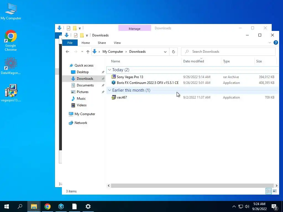Select the Boris FX Continuum 2022.5 OFX file

click(x=192, y=83)
